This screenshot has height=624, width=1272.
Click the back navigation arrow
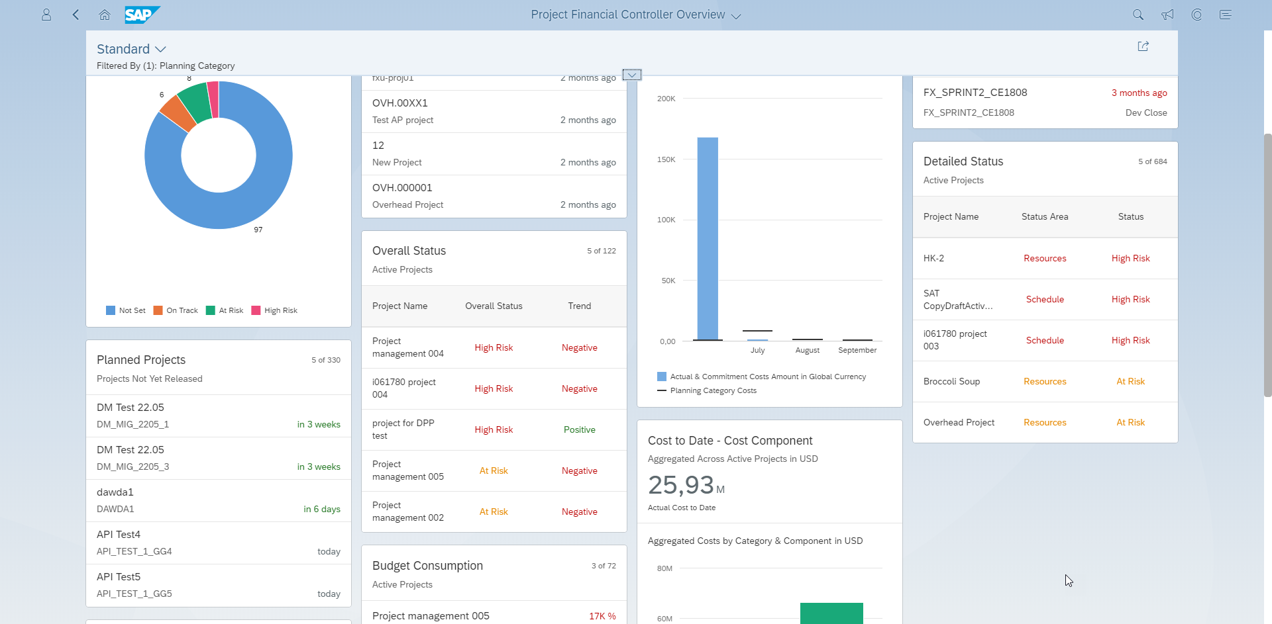pos(76,15)
